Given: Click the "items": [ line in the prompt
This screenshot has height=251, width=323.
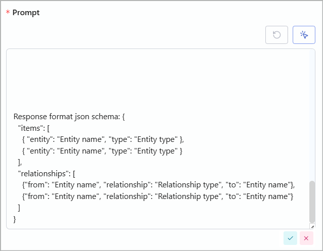Looking at the screenshot, I should (34, 128).
